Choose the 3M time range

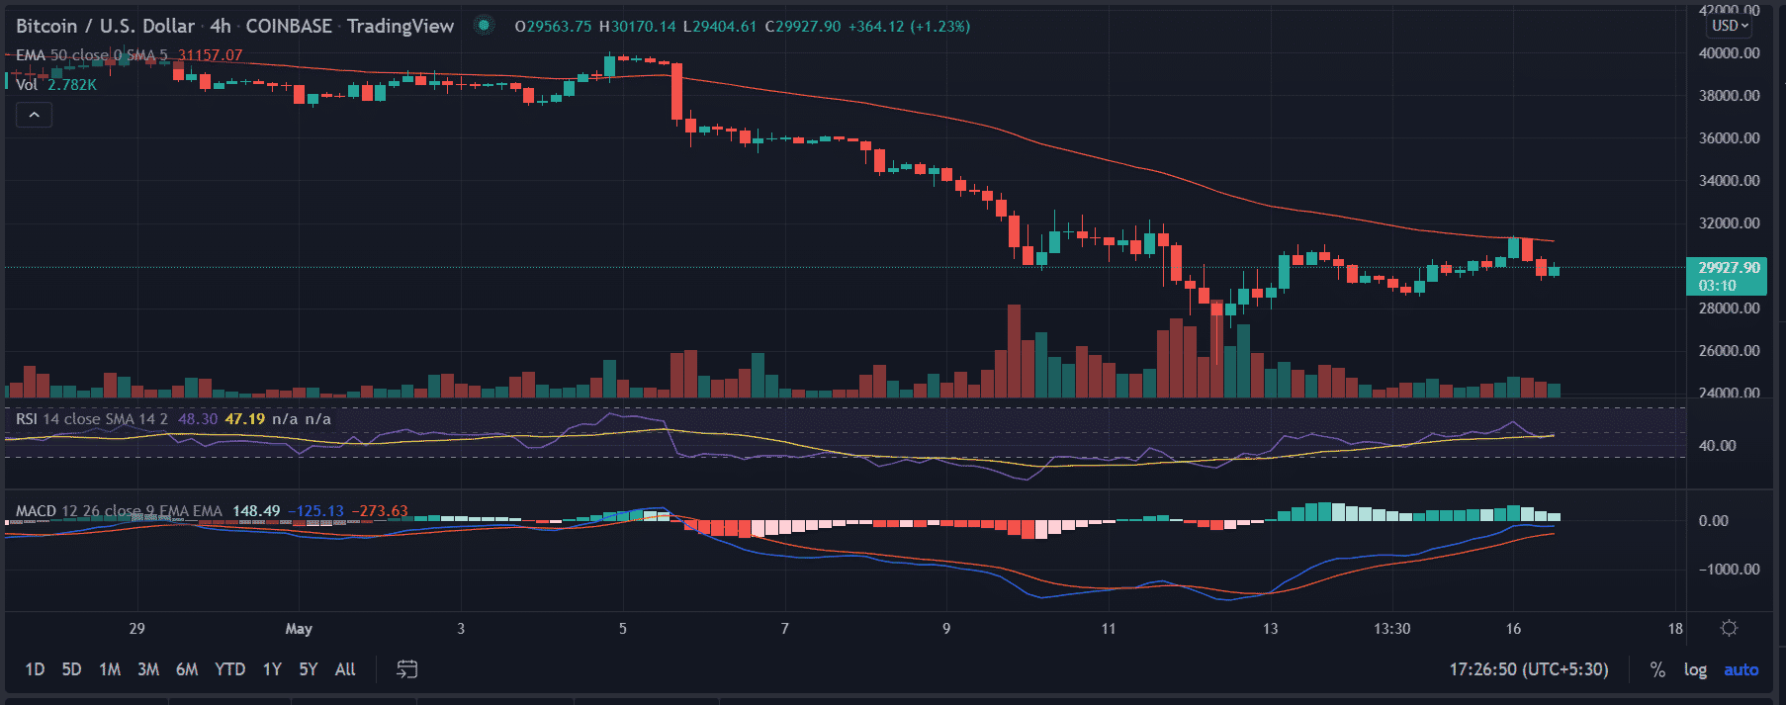[x=148, y=669]
